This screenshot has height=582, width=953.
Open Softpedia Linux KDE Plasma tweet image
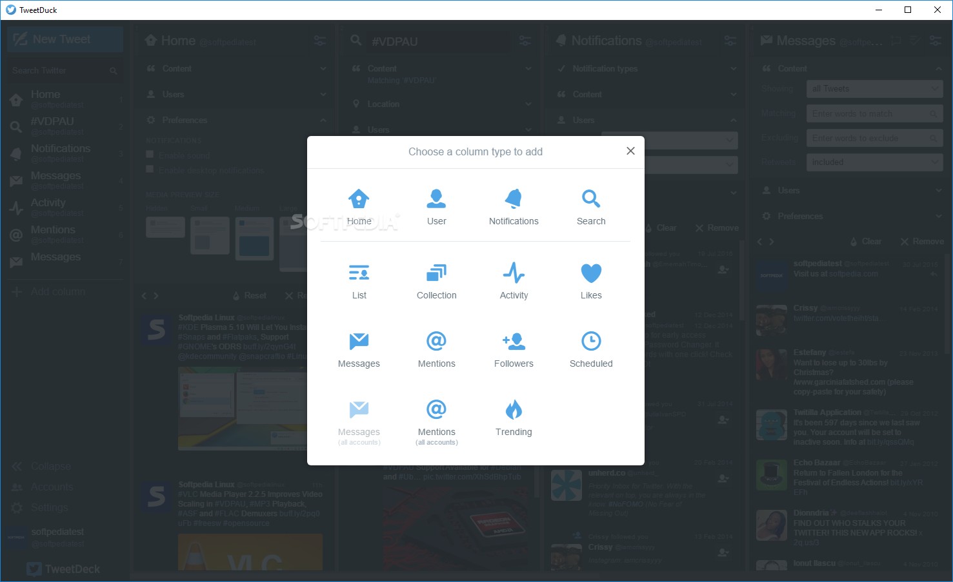(243, 409)
